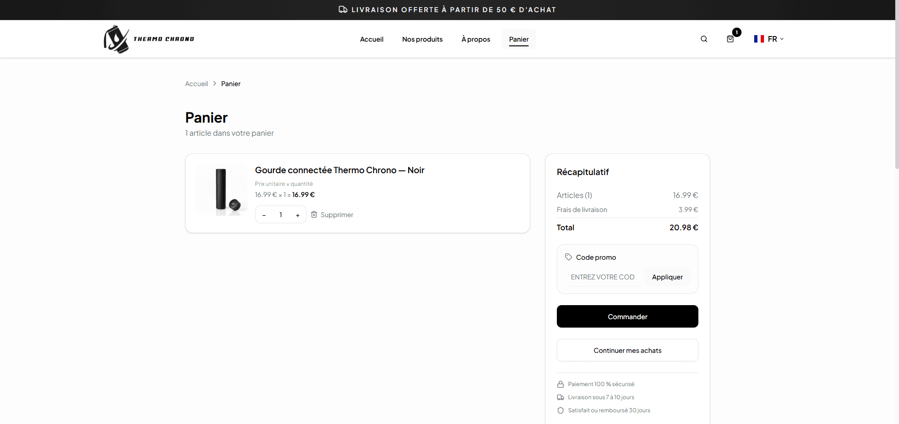Expand the FR language dropdown
Image resolution: width=899 pixels, height=424 pixels.
775,39
